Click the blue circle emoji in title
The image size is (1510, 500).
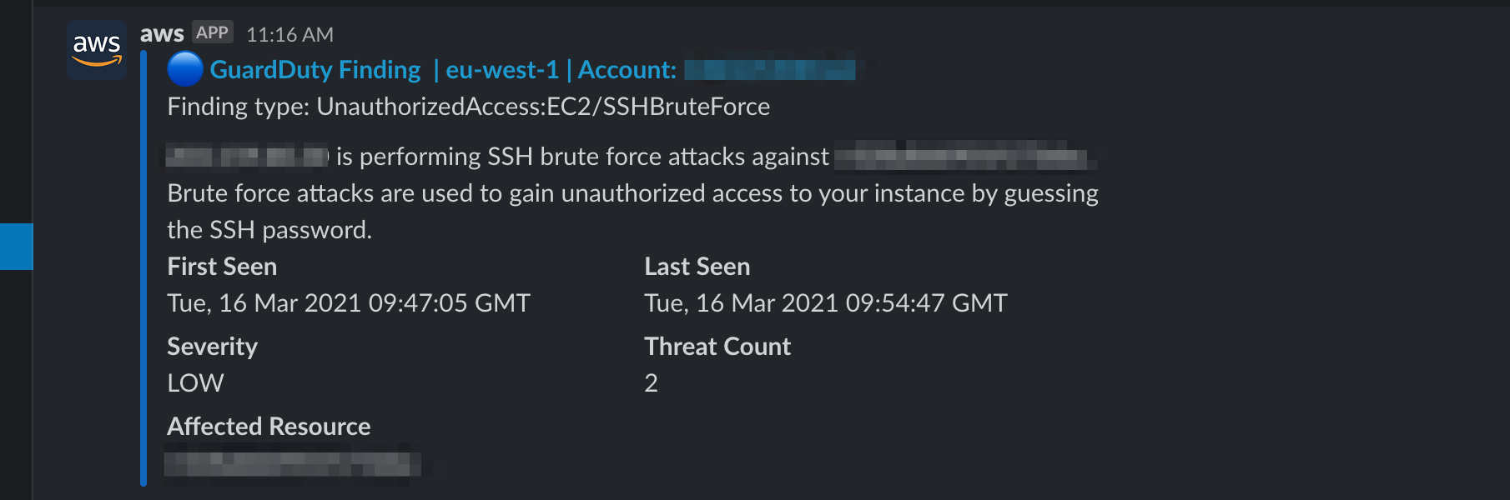coord(185,69)
